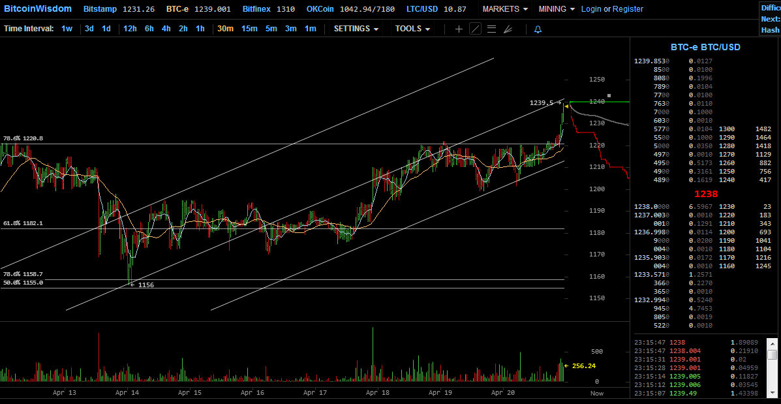Click the 78.6% 1220.8 Fibonacci label

coord(23,138)
